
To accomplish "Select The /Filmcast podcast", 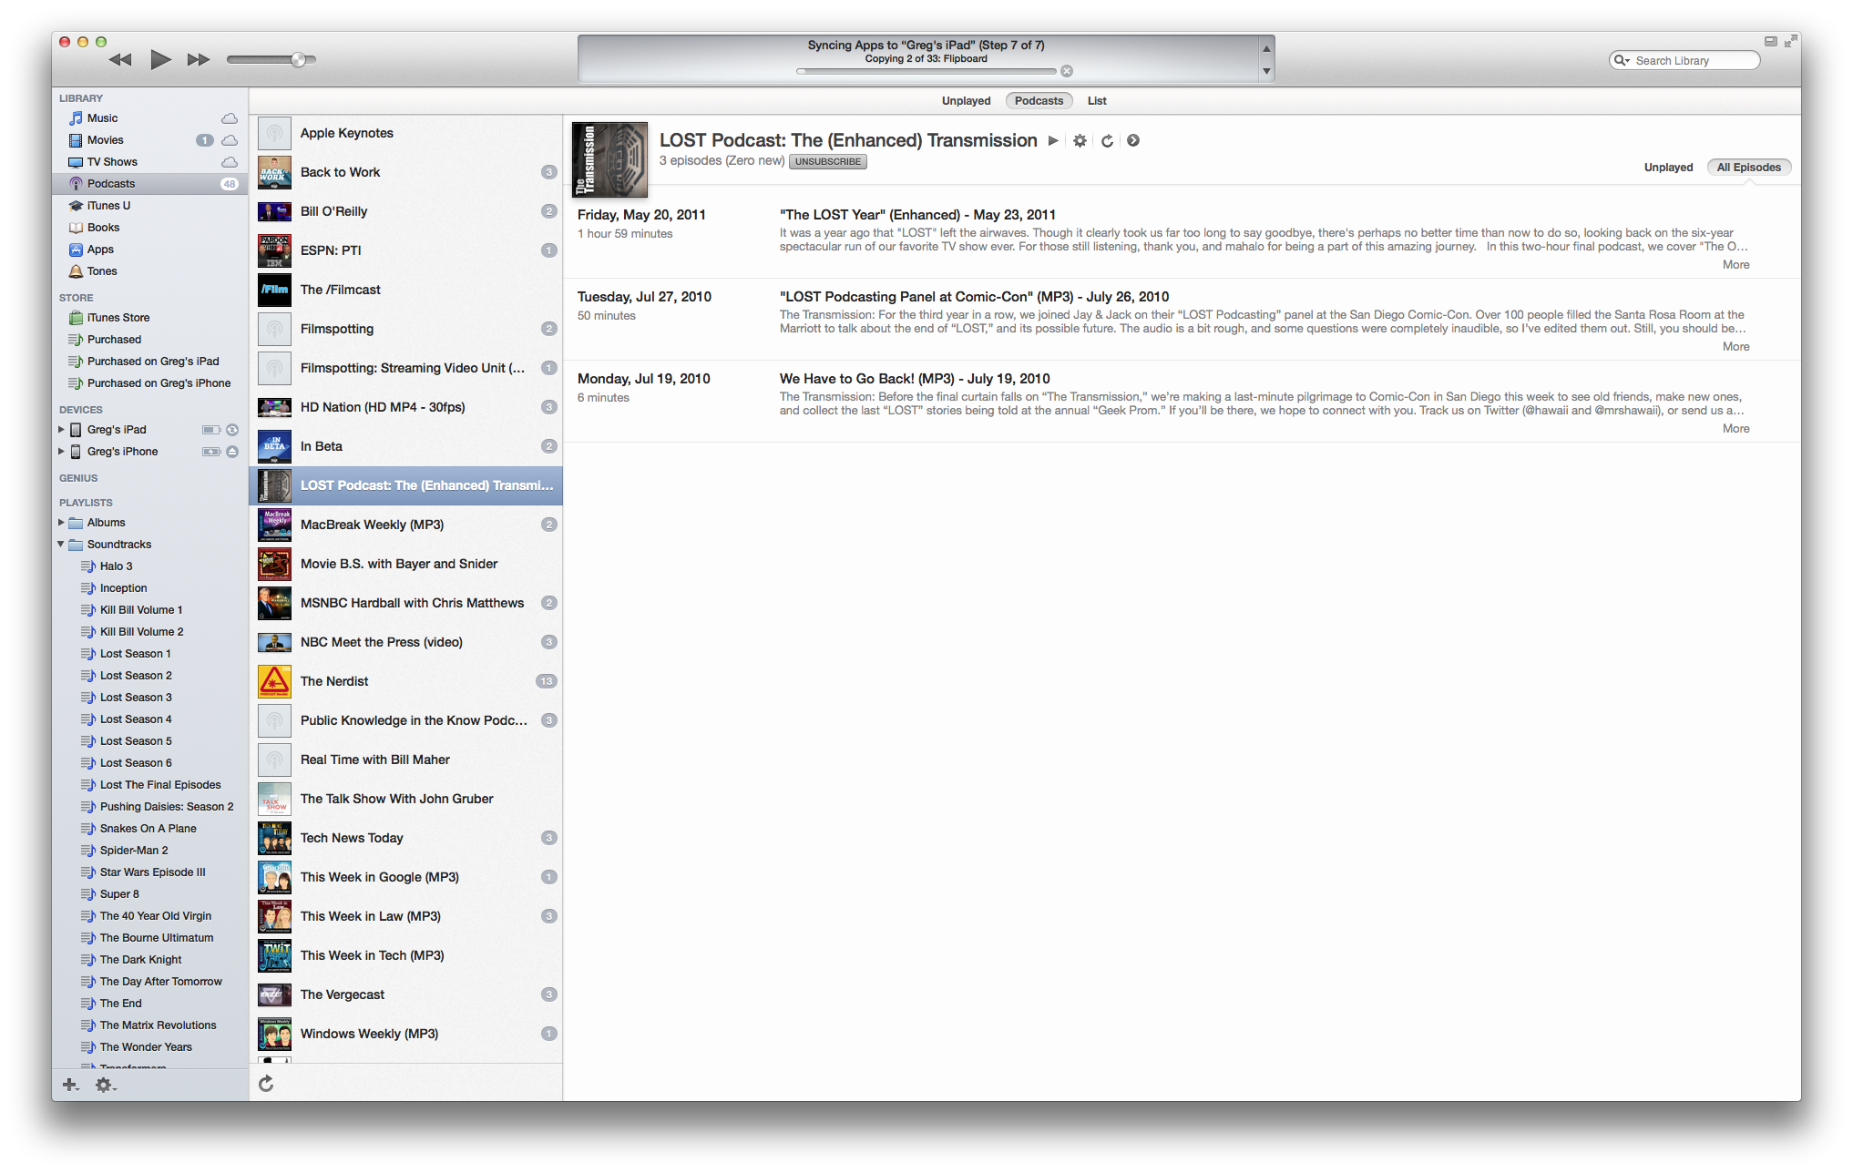I will click(406, 290).
